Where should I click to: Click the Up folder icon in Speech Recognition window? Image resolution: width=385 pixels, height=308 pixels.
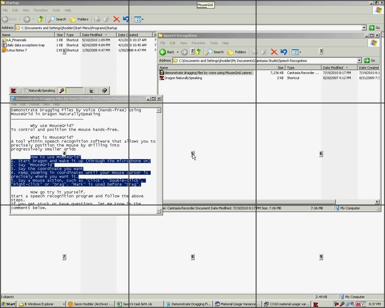click(198, 52)
